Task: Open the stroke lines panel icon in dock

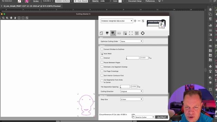Action: (x=210, y=30)
